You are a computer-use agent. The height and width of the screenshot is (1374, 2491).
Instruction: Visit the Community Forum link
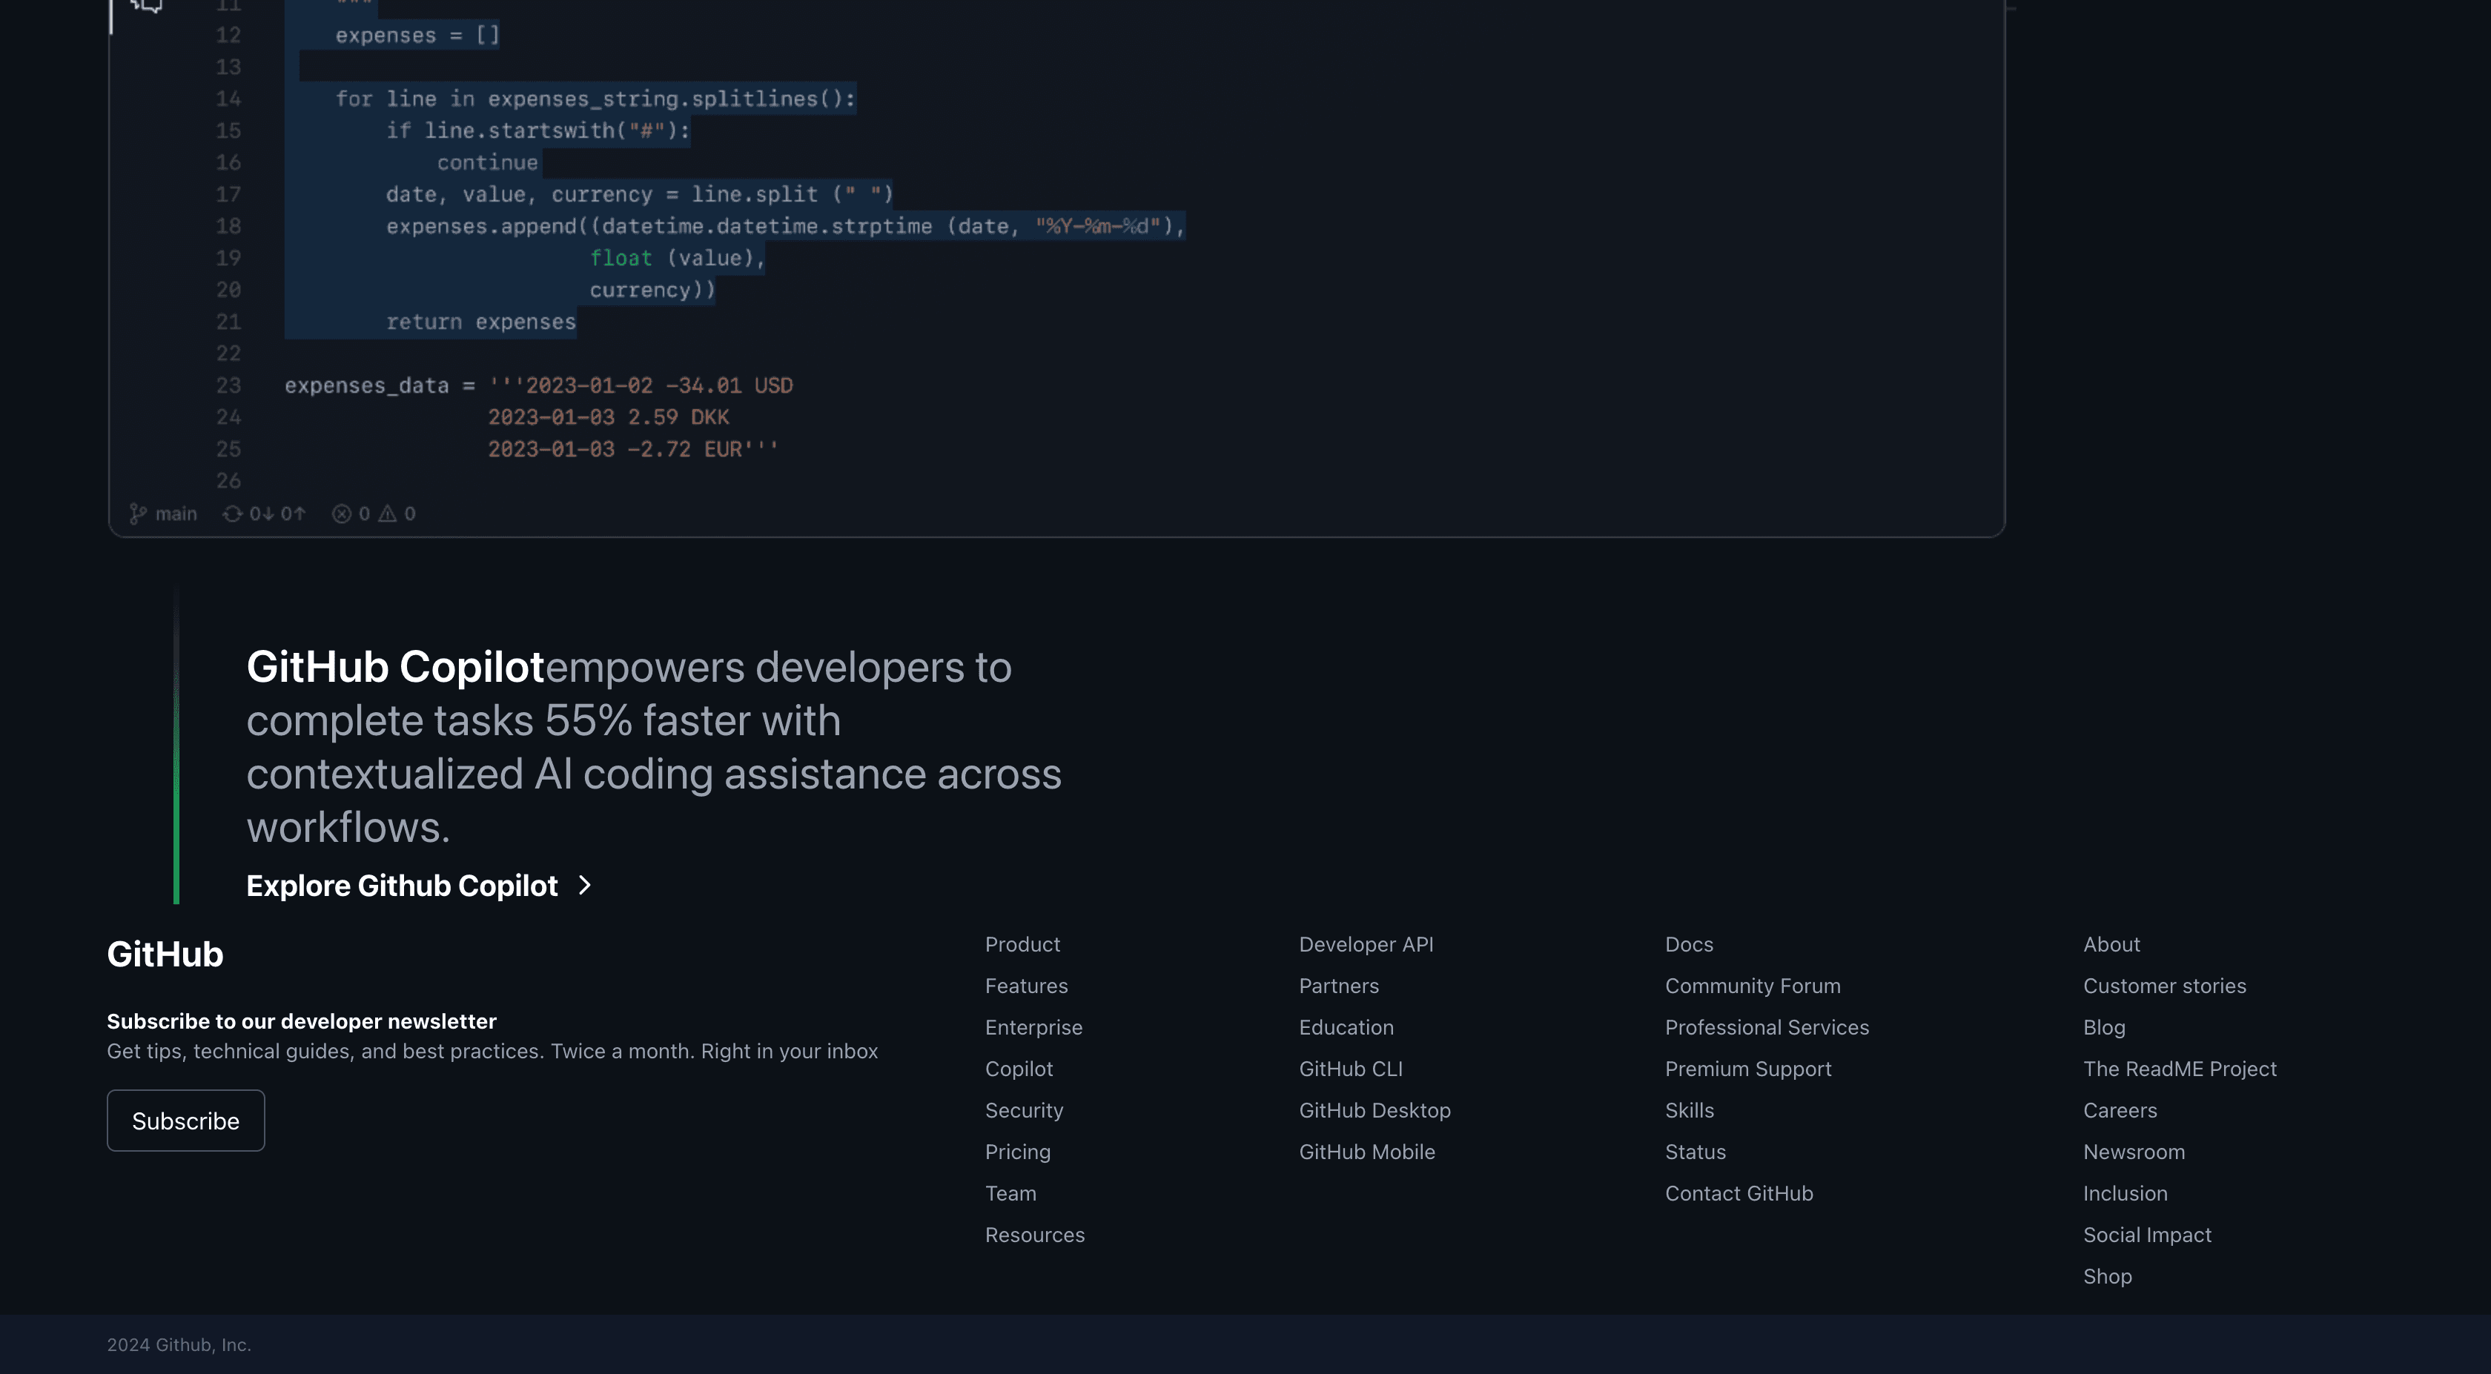coord(1752,986)
